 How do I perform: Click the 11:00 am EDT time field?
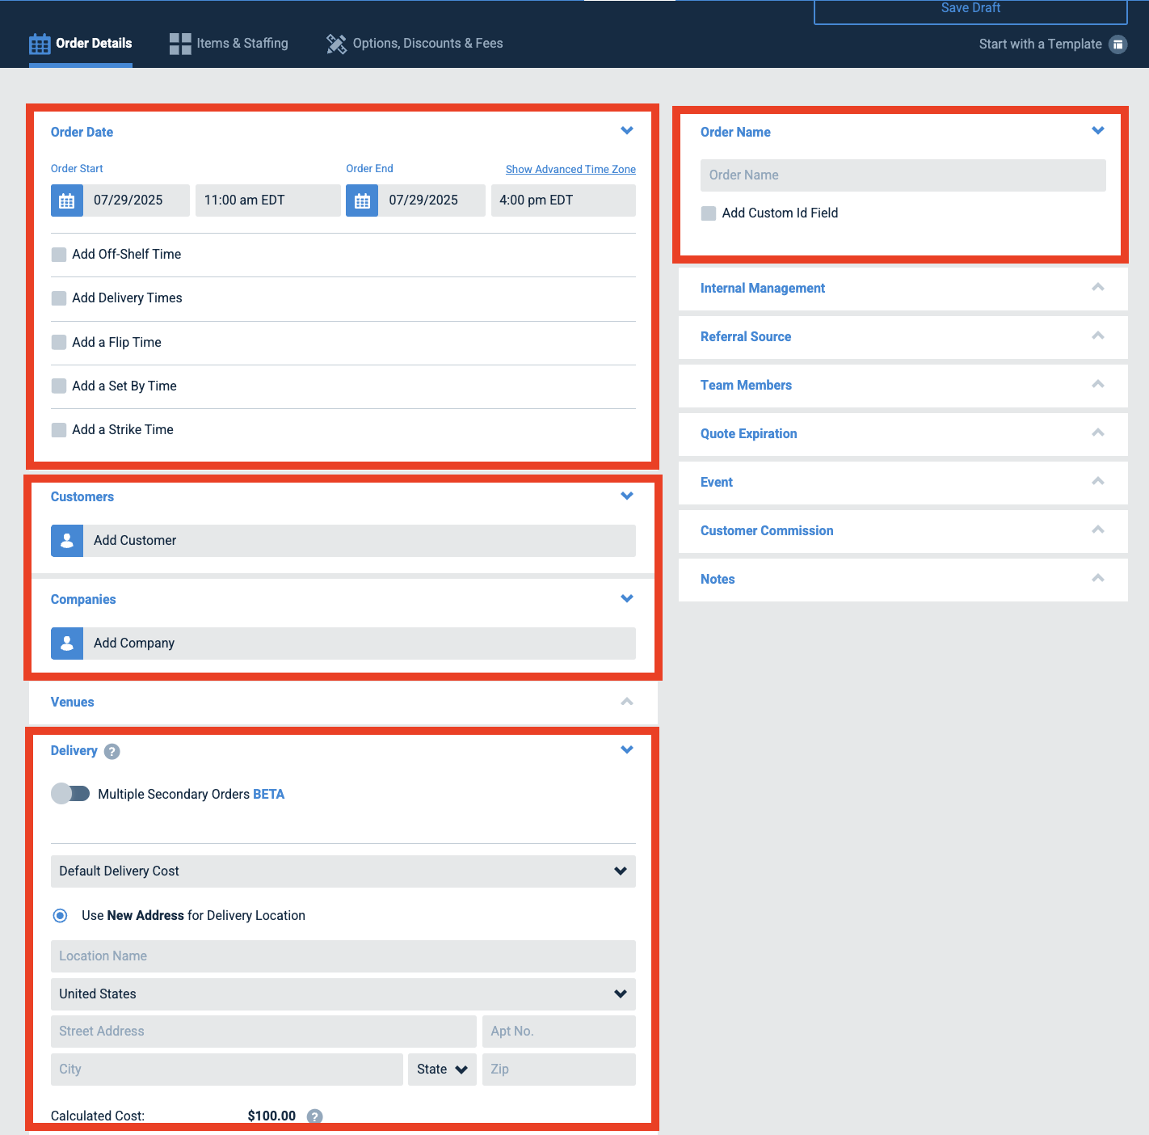(268, 200)
